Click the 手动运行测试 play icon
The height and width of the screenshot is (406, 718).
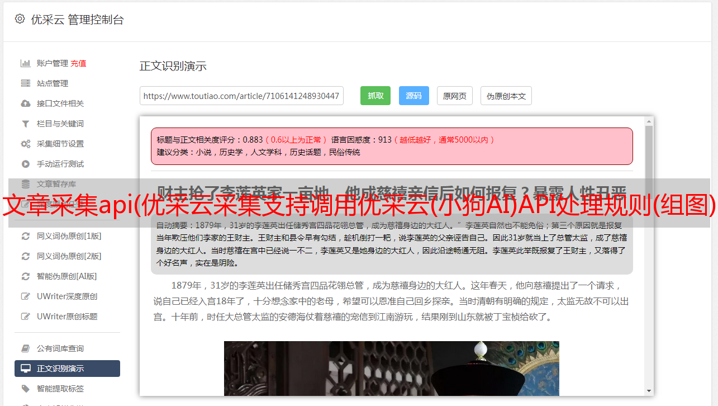click(25, 164)
